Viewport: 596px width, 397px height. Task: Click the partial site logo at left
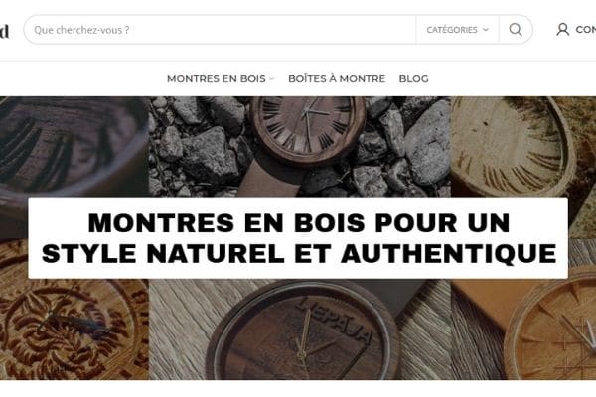pos(4,31)
